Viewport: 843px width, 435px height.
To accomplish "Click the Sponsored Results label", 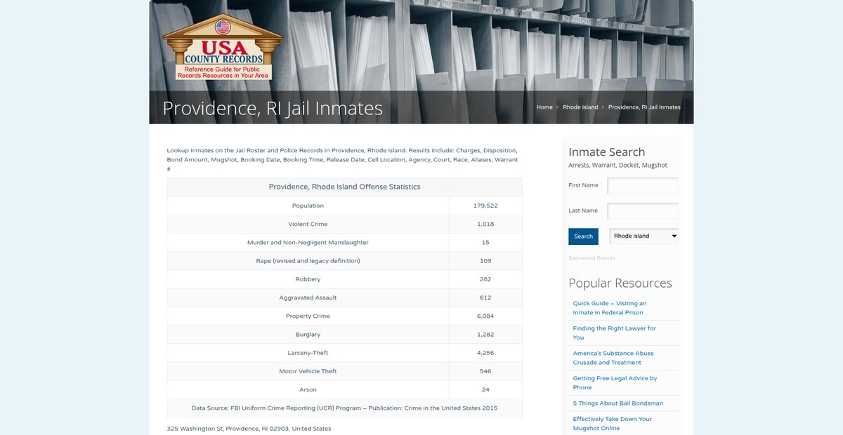I will 592,258.
